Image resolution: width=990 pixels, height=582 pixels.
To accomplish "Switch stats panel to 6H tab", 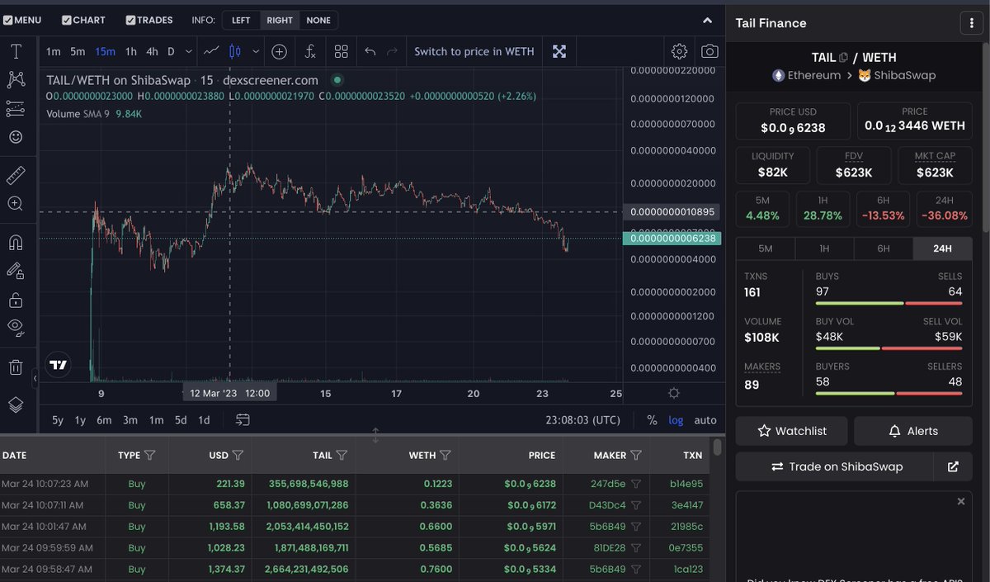I will point(883,248).
